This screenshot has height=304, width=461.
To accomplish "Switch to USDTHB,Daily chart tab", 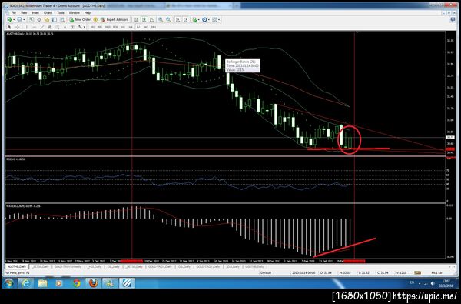I will tap(254, 266).
